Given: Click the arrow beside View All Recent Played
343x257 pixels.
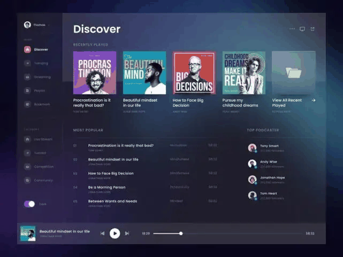Looking at the screenshot, I should click(314, 100).
